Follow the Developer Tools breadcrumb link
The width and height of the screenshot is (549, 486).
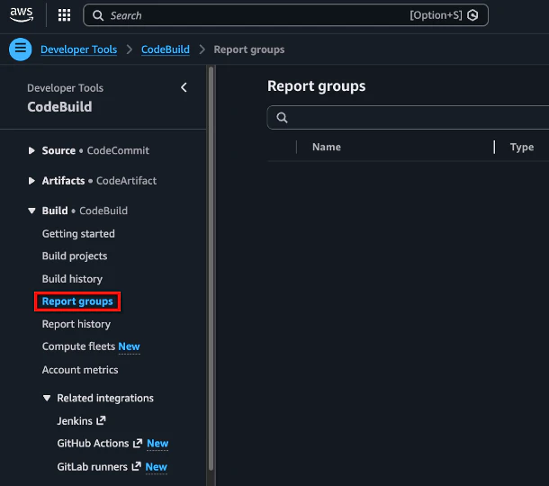click(x=79, y=49)
